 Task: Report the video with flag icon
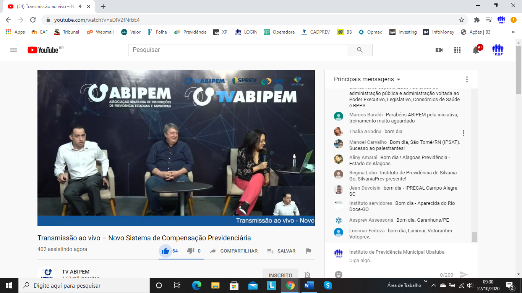click(308, 251)
